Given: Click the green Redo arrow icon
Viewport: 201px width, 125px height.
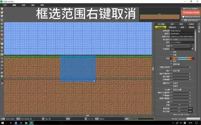Looking at the screenshot, I should [2, 31].
